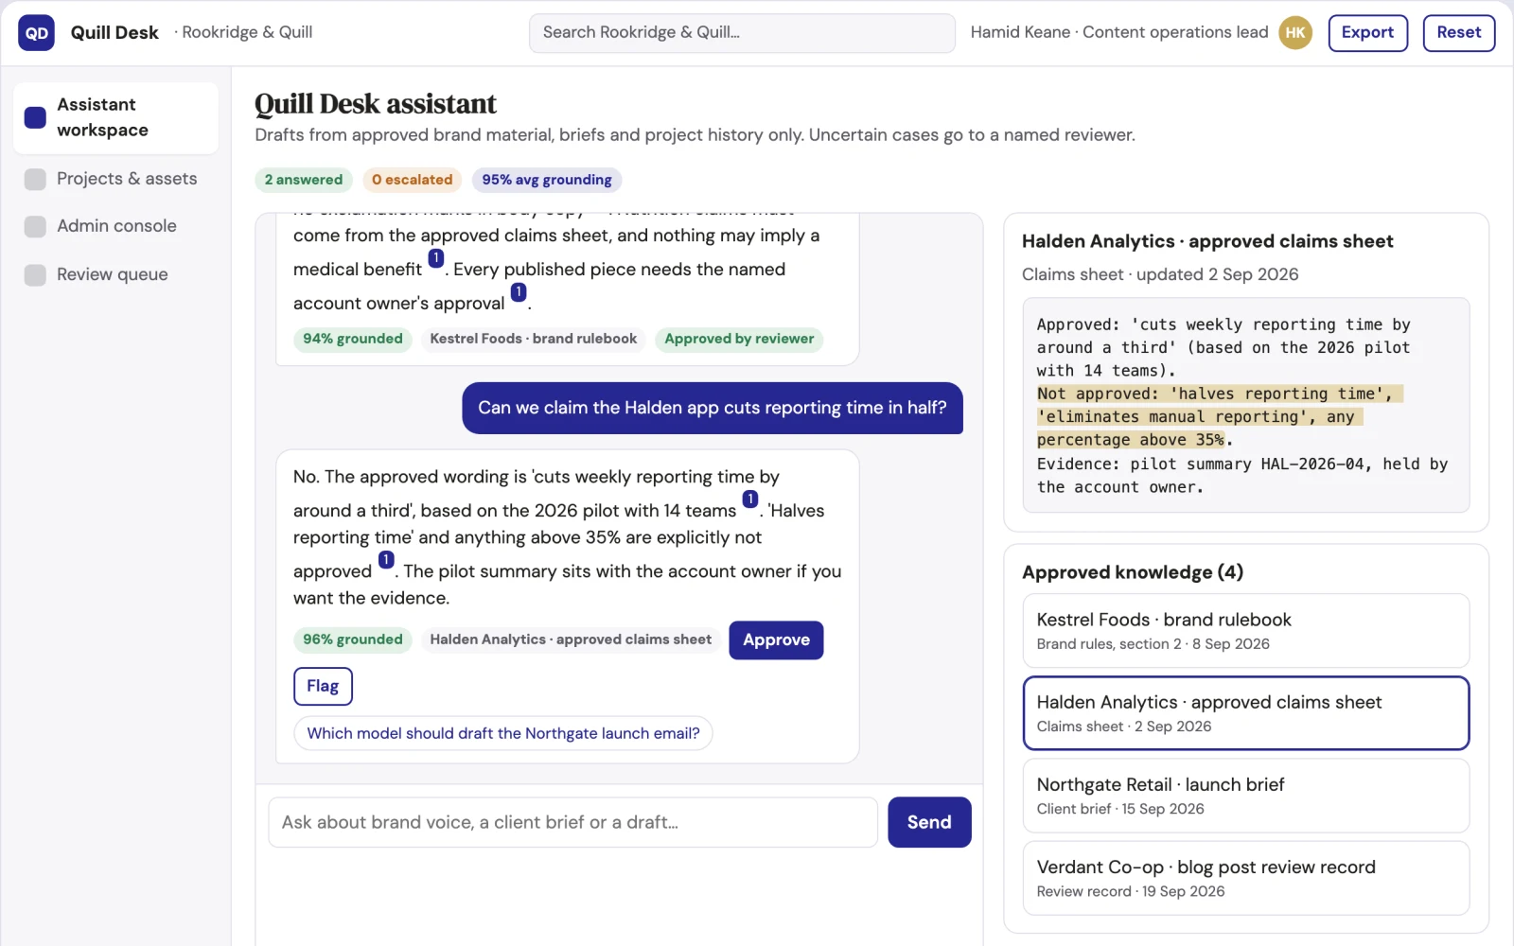Click the suggested Northgate launch email question
The height and width of the screenshot is (946, 1514).
point(503,733)
